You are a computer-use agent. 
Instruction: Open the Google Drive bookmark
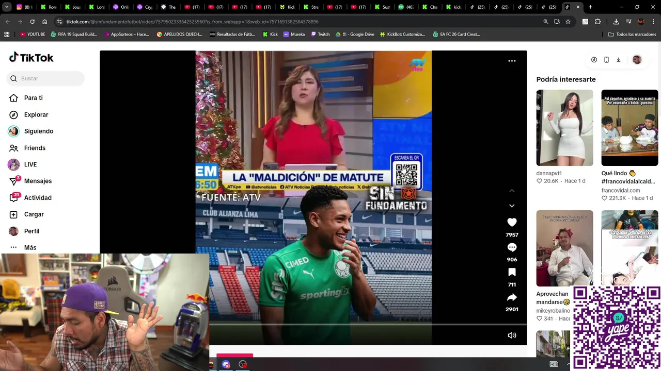355,35
